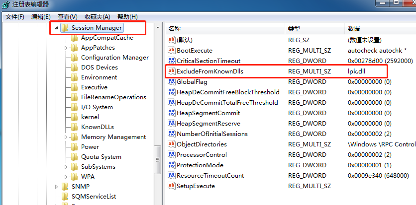Click the ProtectionMode value icon

pyautogui.click(x=172, y=165)
